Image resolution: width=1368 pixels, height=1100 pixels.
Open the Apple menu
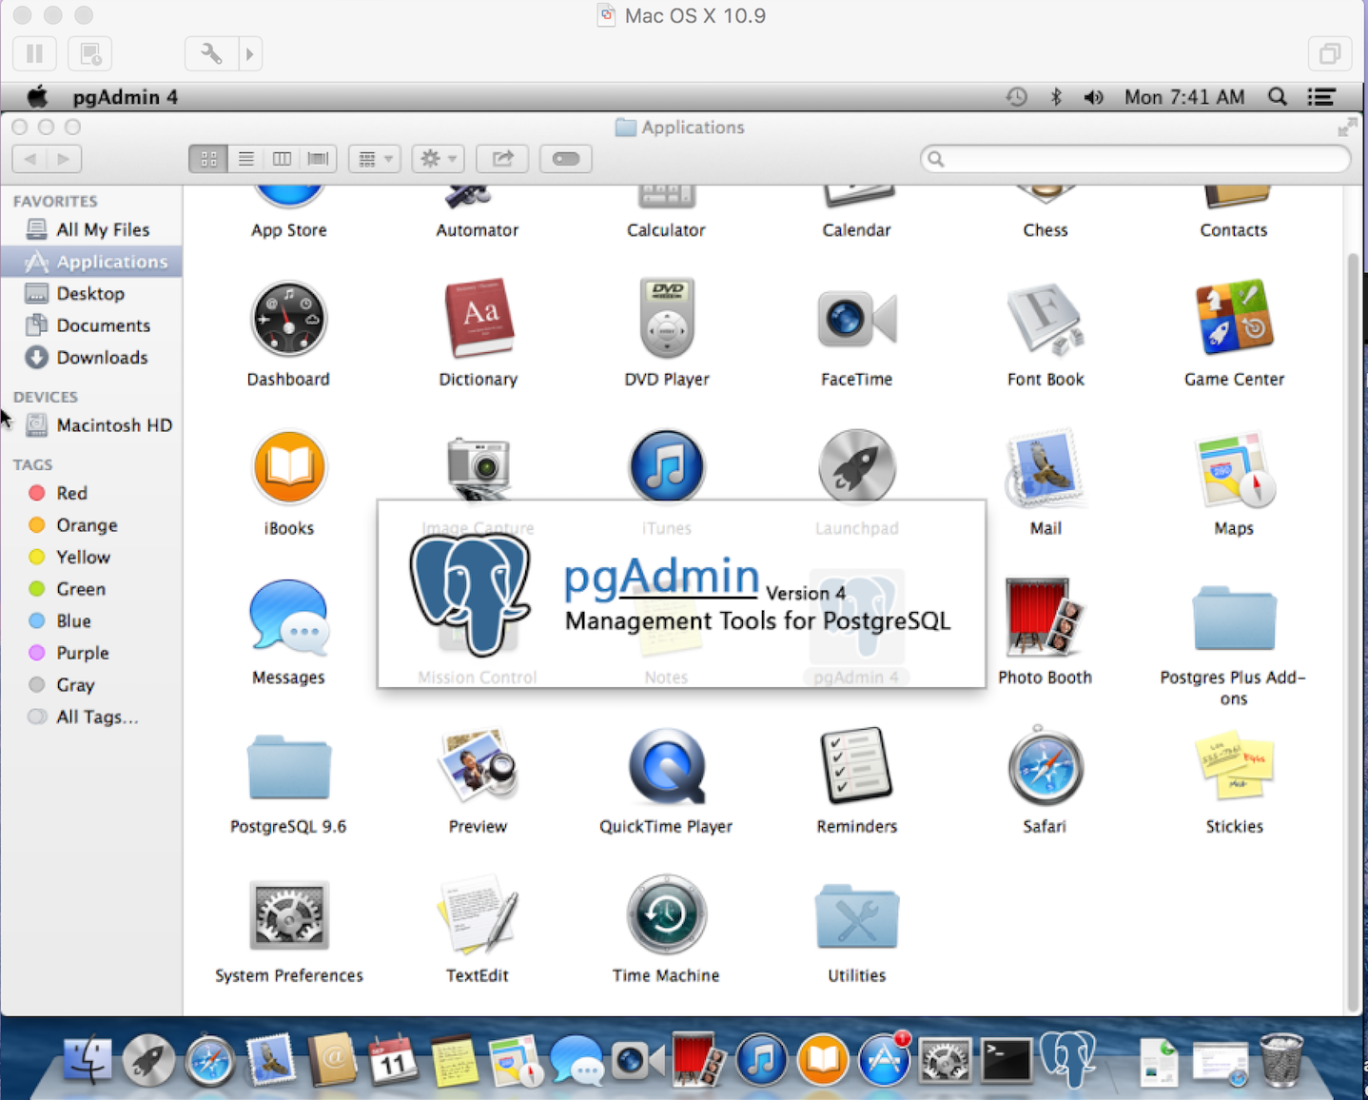click(38, 97)
